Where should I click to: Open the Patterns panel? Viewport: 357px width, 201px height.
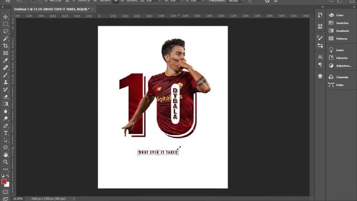pos(338,39)
